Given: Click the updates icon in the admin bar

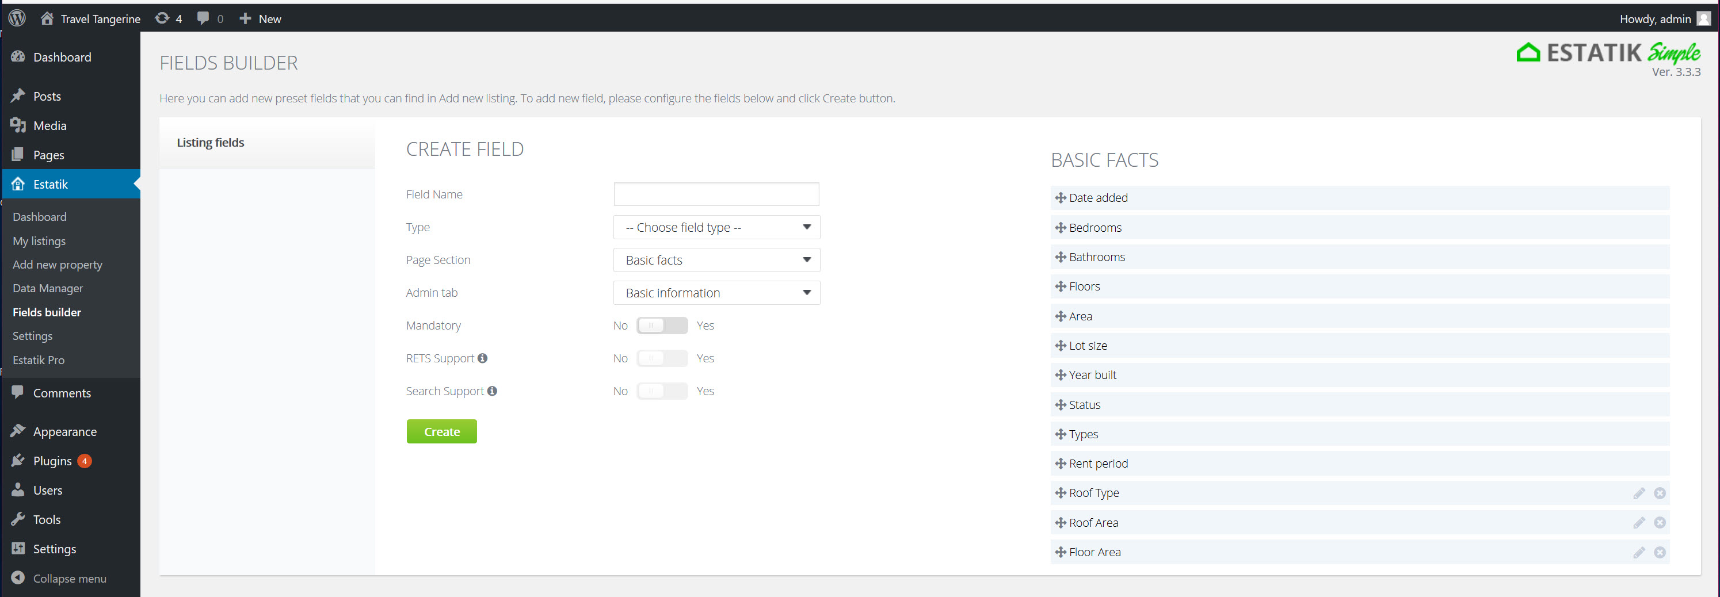Looking at the screenshot, I should [162, 18].
